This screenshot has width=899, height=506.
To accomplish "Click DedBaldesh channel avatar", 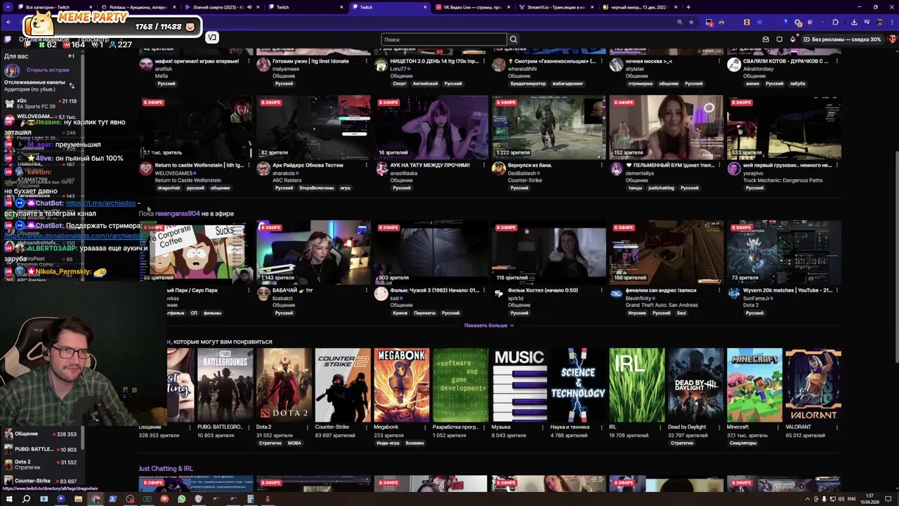I will [x=499, y=169].
